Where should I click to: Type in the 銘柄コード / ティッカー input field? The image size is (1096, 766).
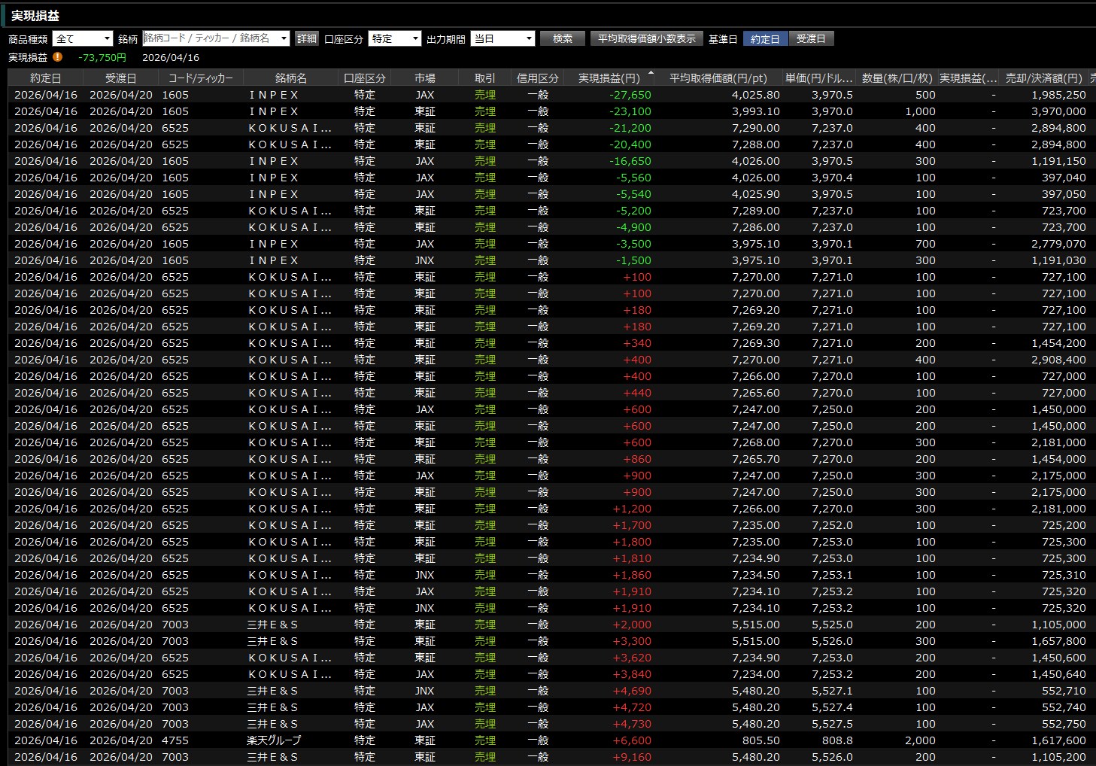pos(209,39)
